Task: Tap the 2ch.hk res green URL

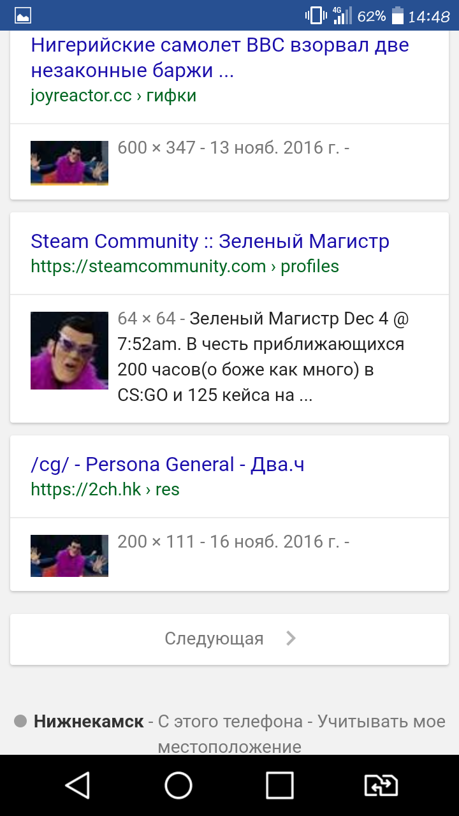Action: [x=105, y=489]
